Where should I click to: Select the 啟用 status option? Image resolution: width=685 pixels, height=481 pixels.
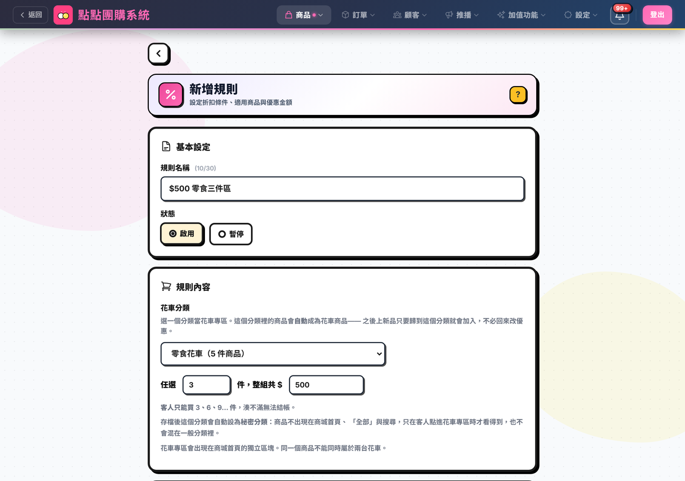pyautogui.click(x=182, y=234)
